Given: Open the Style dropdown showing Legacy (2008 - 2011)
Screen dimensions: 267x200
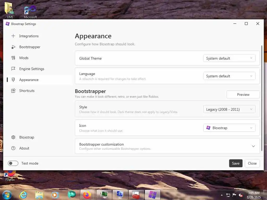Looking at the screenshot, I should click(x=229, y=109).
